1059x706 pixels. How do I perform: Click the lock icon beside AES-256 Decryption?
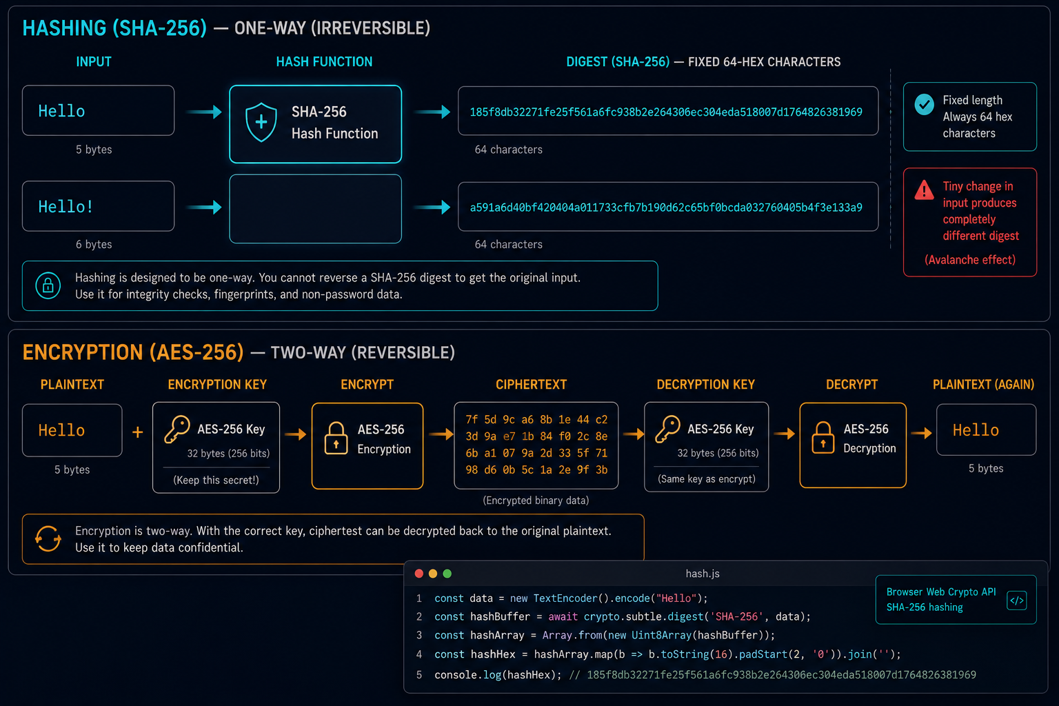pyautogui.click(x=823, y=437)
